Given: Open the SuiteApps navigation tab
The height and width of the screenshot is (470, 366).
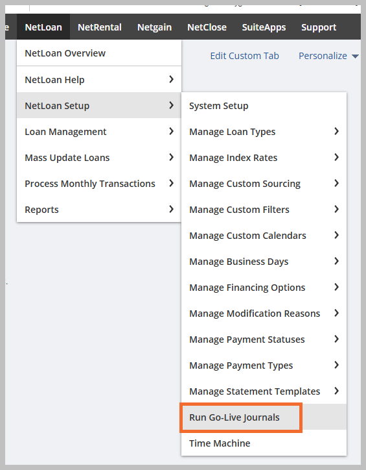Looking at the screenshot, I should click(264, 27).
